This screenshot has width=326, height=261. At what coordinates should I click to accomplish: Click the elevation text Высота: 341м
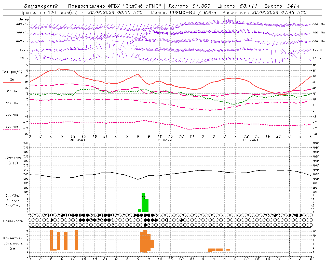(x=282, y=6)
